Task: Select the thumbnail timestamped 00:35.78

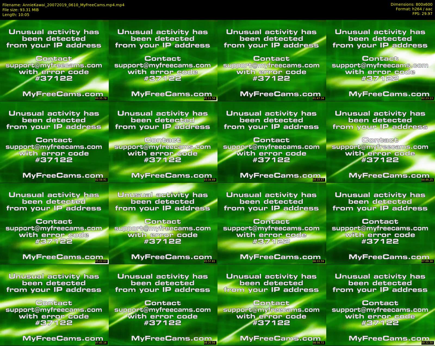Action: (54, 60)
